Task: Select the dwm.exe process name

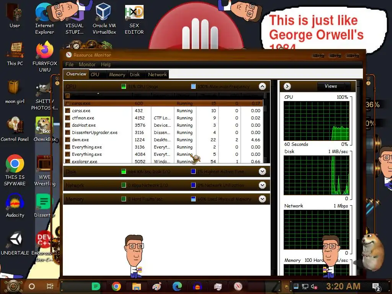Action: tap(80, 140)
